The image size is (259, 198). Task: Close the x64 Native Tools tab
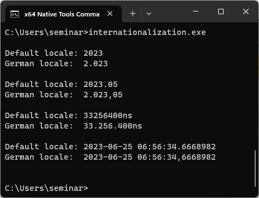click(110, 14)
